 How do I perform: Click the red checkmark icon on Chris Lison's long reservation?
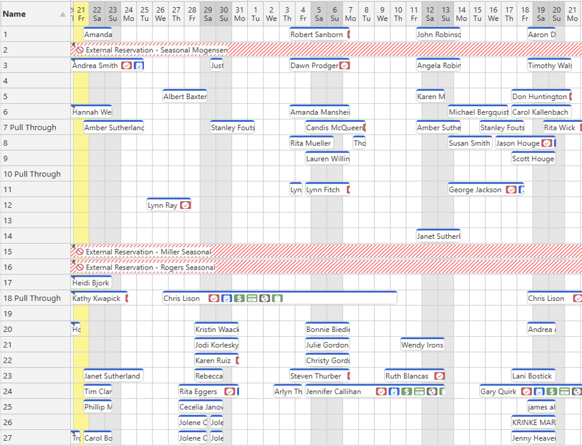[x=214, y=298]
